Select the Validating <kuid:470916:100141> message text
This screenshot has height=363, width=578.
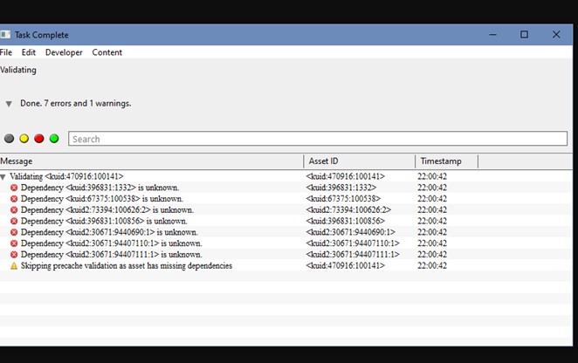point(66,176)
